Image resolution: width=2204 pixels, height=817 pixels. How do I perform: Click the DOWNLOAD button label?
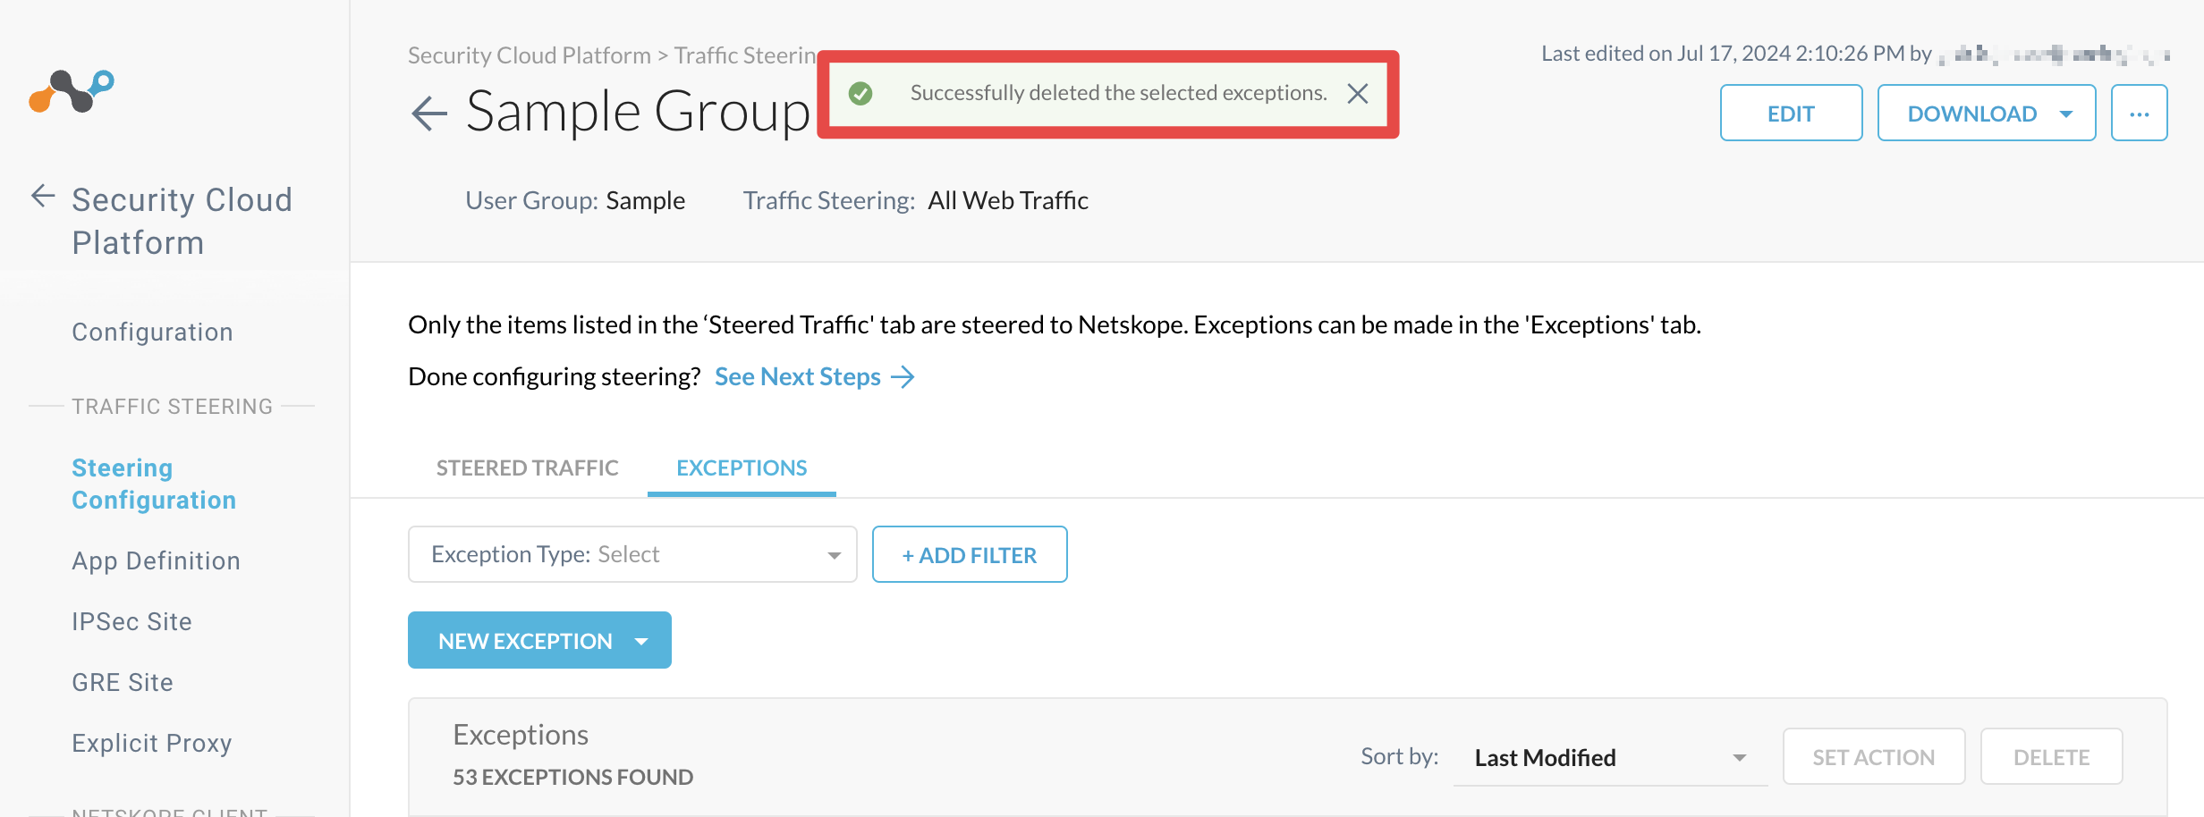(1971, 114)
